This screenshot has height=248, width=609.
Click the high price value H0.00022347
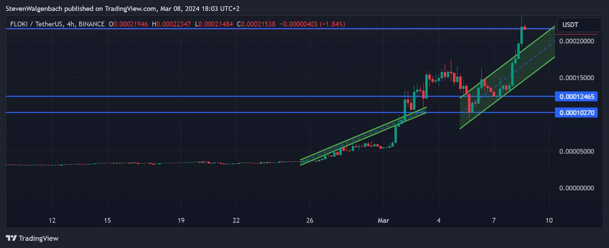171,24
